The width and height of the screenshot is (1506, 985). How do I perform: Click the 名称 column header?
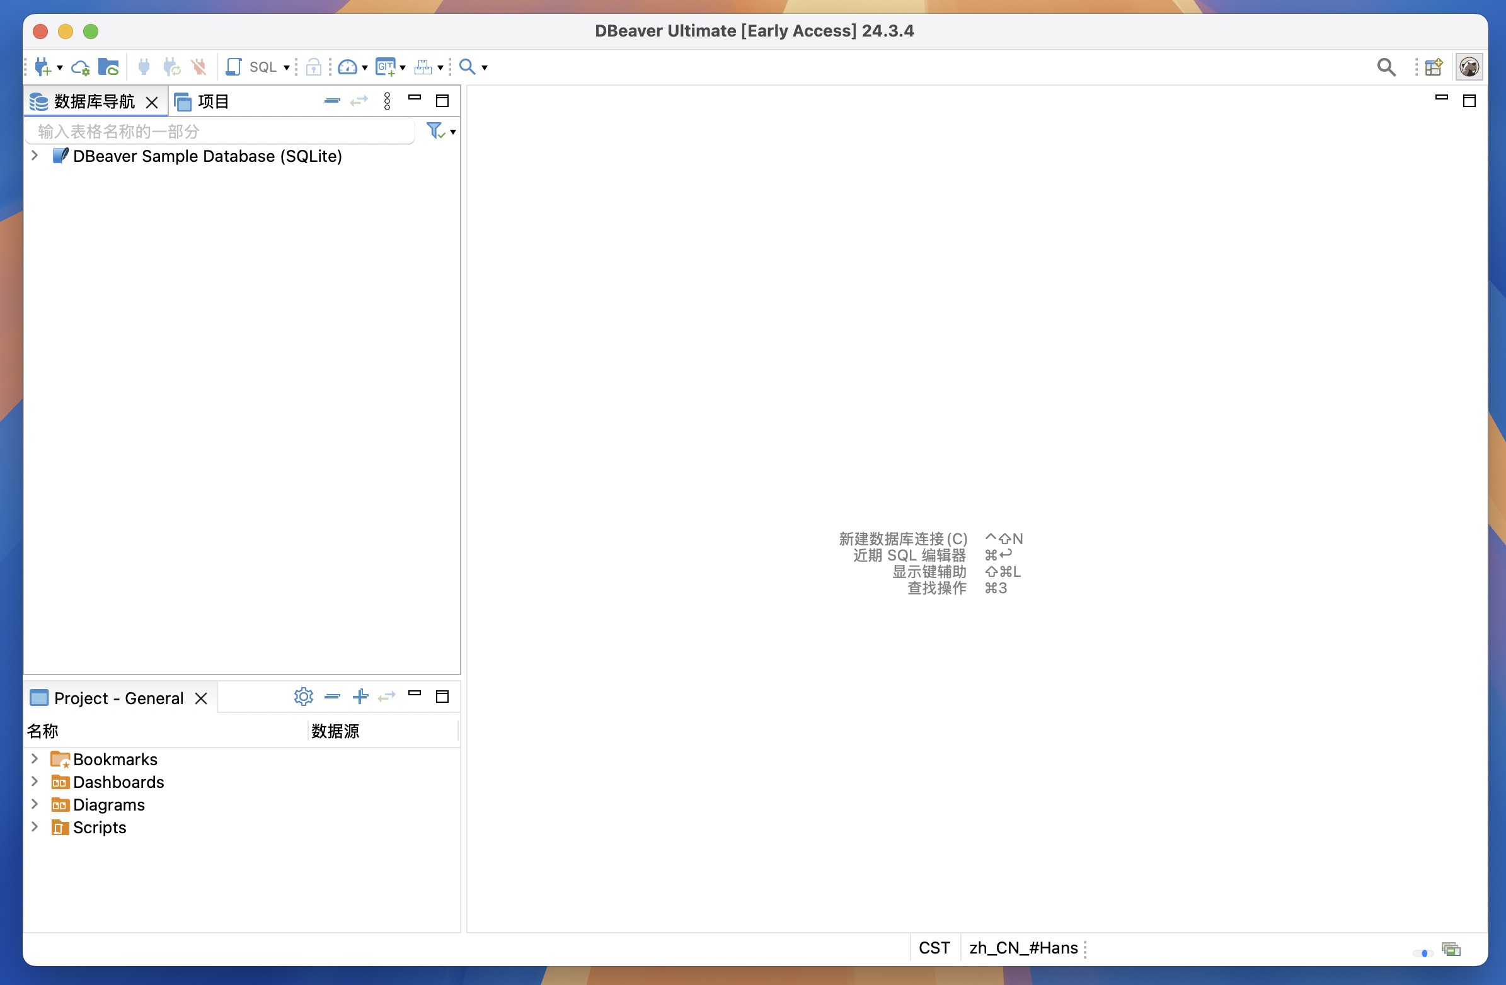tap(166, 731)
